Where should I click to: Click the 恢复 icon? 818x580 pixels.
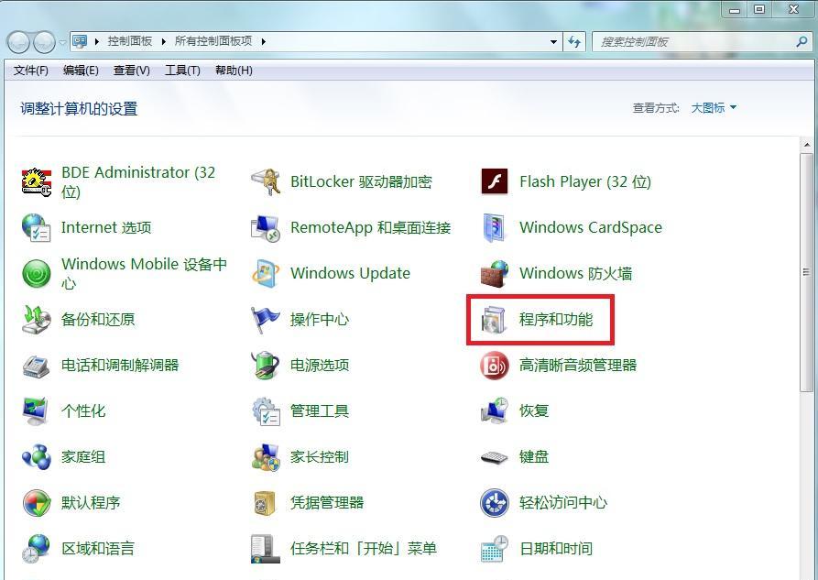pyautogui.click(x=494, y=410)
